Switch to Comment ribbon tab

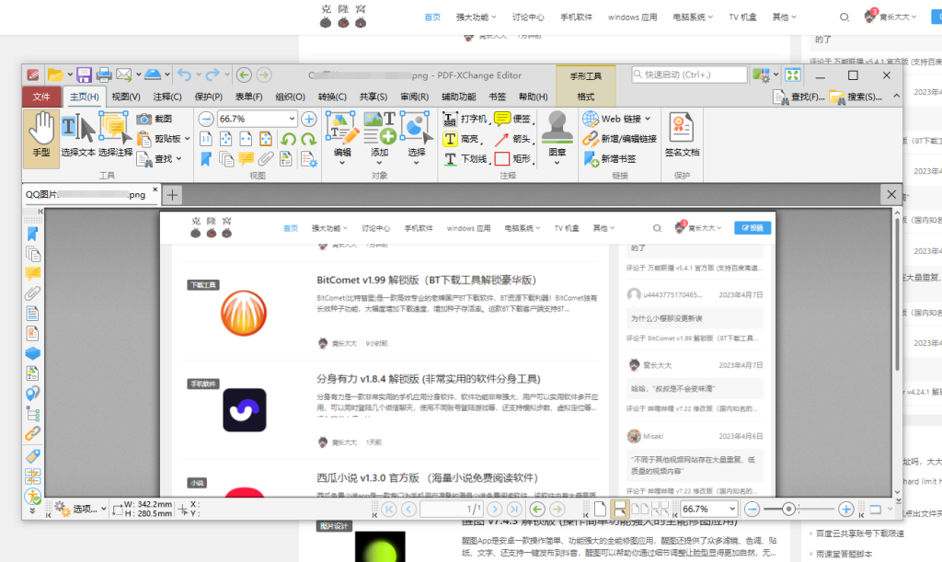pyautogui.click(x=167, y=96)
